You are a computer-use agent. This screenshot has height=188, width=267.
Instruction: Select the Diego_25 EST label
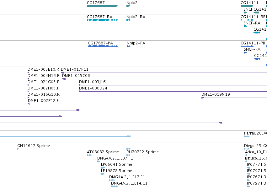[x=255, y=146]
